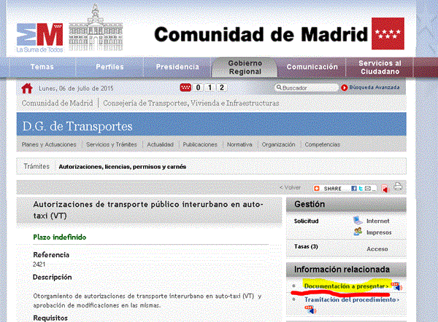Open Consejería de Transportes, Vivienda e Infraestructuras breadcrumb
Screen dimensions: 438x322
(191, 103)
